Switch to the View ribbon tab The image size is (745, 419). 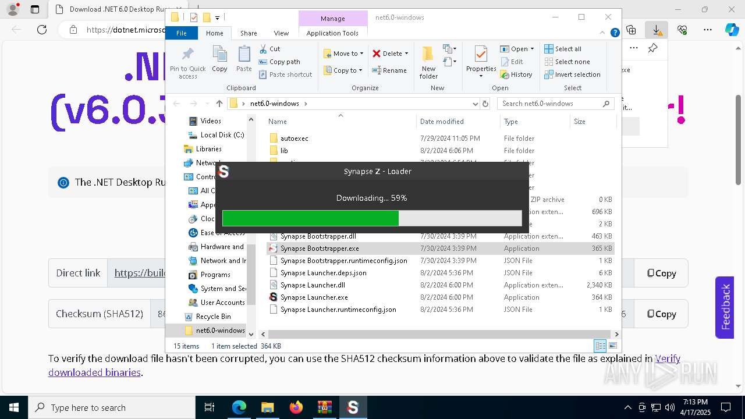(281, 33)
